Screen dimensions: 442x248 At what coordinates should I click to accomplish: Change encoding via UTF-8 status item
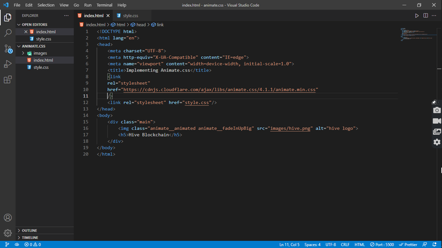331,245
